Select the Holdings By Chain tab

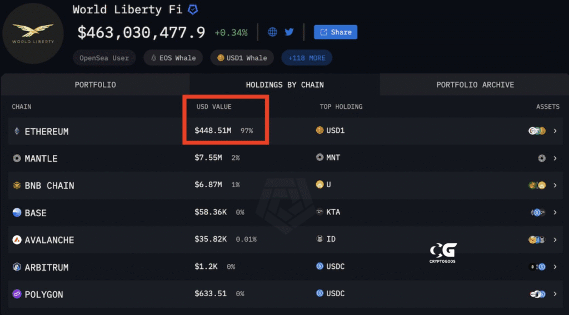285,84
